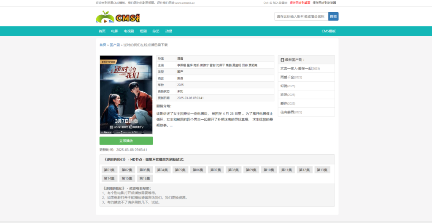Switch to the 动漫 navigation item
Viewport: 432px width, 223px height.
click(x=169, y=31)
